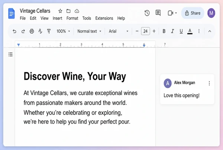Screen dimensions: 223x150
Task: Redo the last action
Action: point(23,31)
